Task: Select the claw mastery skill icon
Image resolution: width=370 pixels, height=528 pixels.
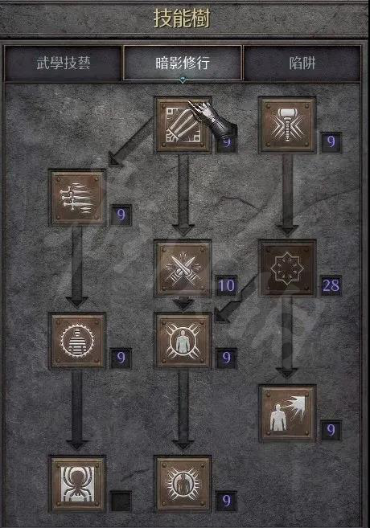Action: [183, 125]
